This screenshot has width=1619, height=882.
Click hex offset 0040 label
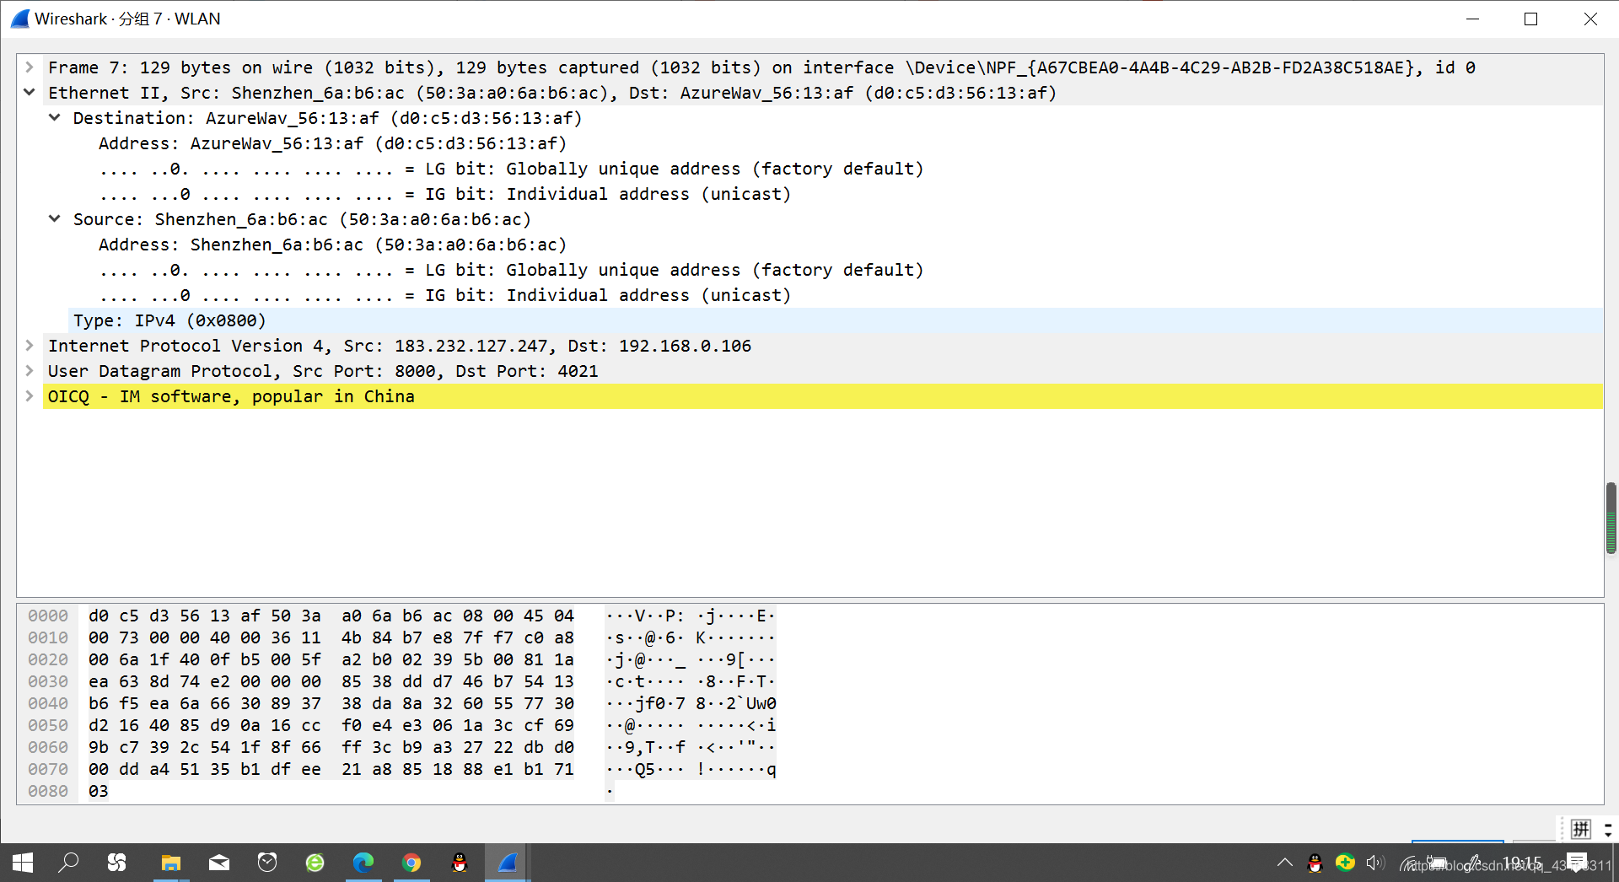click(48, 703)
